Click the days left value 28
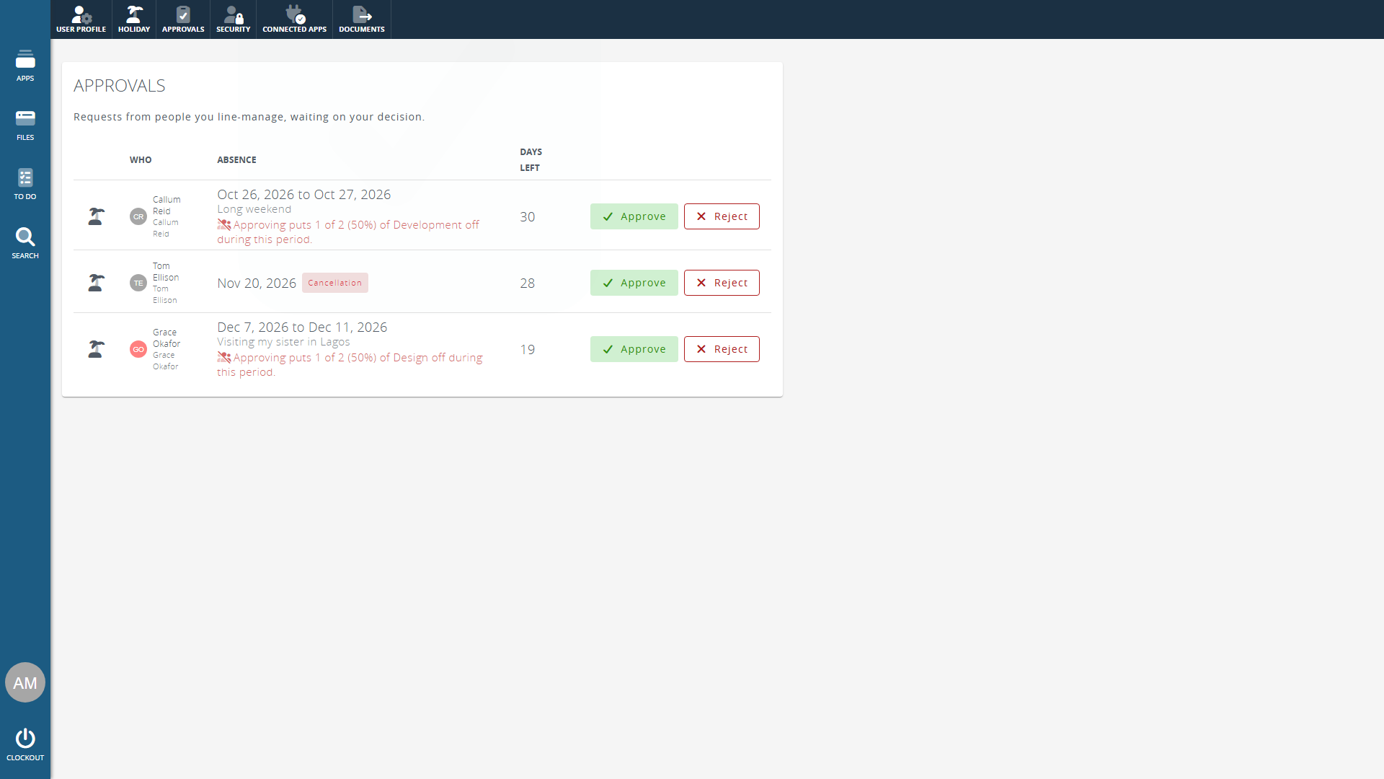This screenshot has height=779, width=1384. pos(528,283)
